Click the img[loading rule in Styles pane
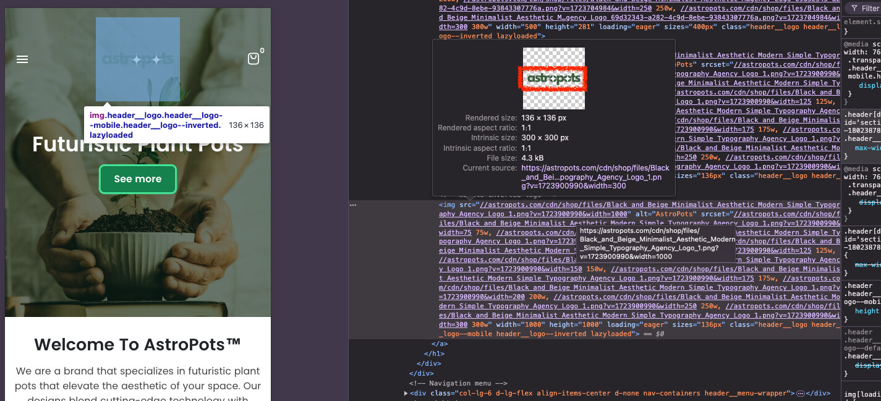Image resolution: width=881 pixels, height=401 pixels. click(862, 394)
